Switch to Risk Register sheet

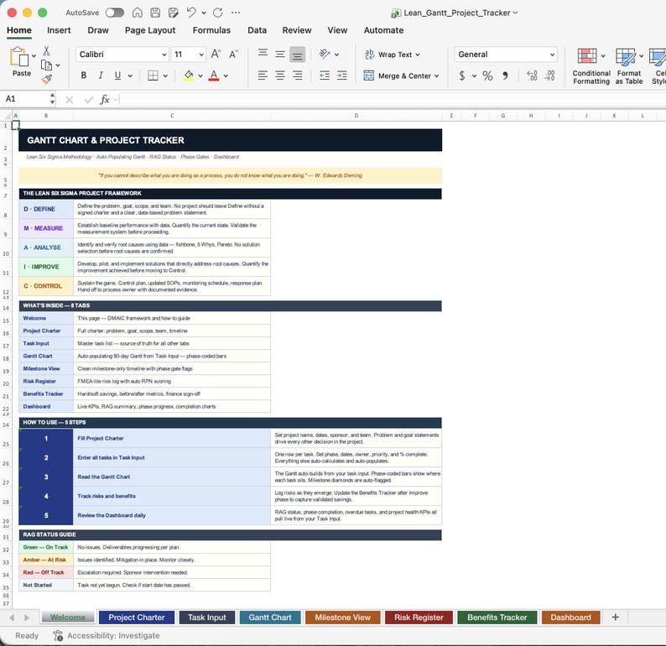pyautogui.click(x=419, y=617)
